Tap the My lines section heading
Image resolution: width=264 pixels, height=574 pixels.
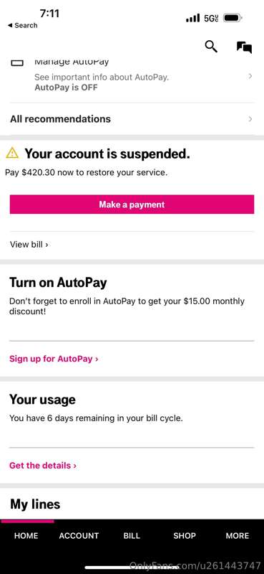click(35, 504)
